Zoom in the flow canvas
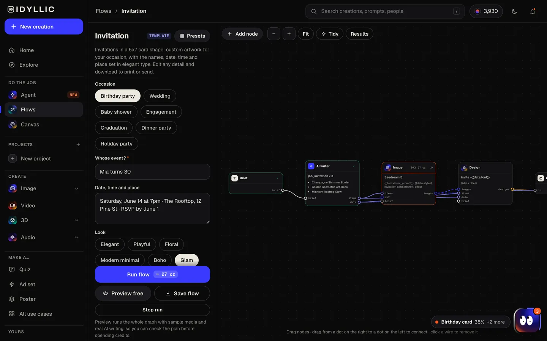 tap(289, 34)
